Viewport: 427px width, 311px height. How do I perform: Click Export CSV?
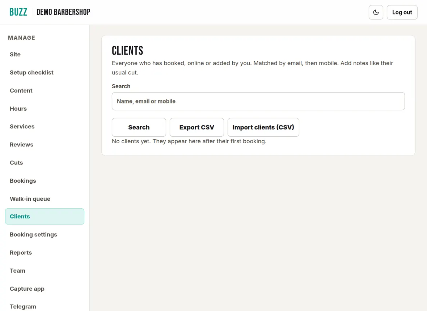196,127
